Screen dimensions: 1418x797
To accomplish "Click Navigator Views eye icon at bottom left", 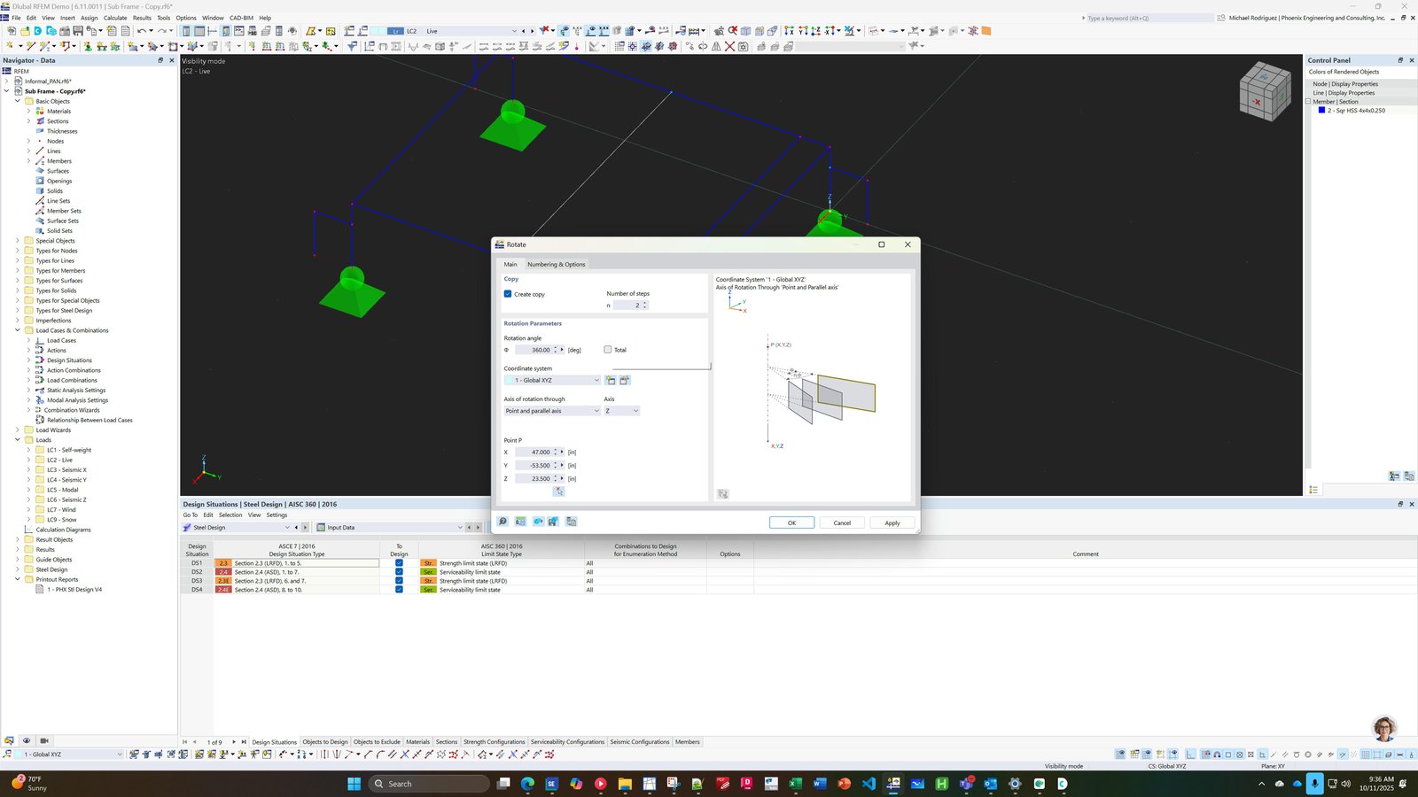I will click(27, 740).
